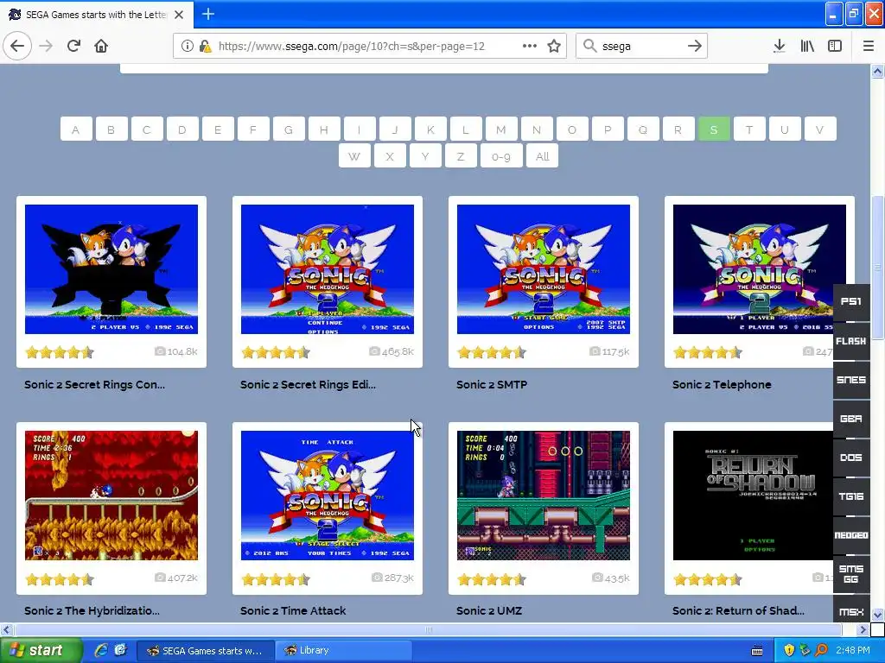The width and height of the screenshot is (885, 663).
Task: Open the Windows start menu
Action: pyautogui.click(x=40, y=650)
